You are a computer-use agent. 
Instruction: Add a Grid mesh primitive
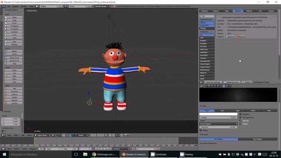coord(14,42)
